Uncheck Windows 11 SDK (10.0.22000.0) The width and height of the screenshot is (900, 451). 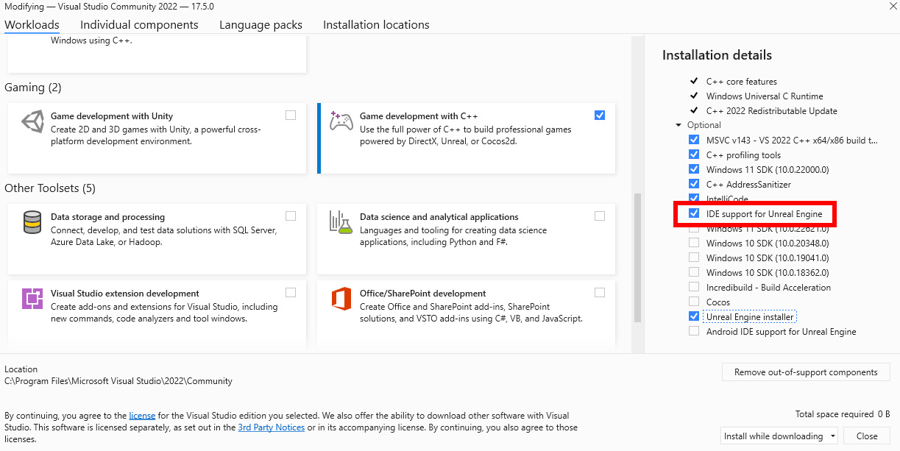pyautogui.click(x=693, y=169)
